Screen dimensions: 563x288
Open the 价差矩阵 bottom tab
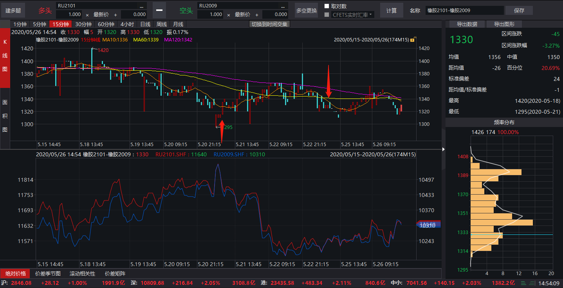coord(115,274)
